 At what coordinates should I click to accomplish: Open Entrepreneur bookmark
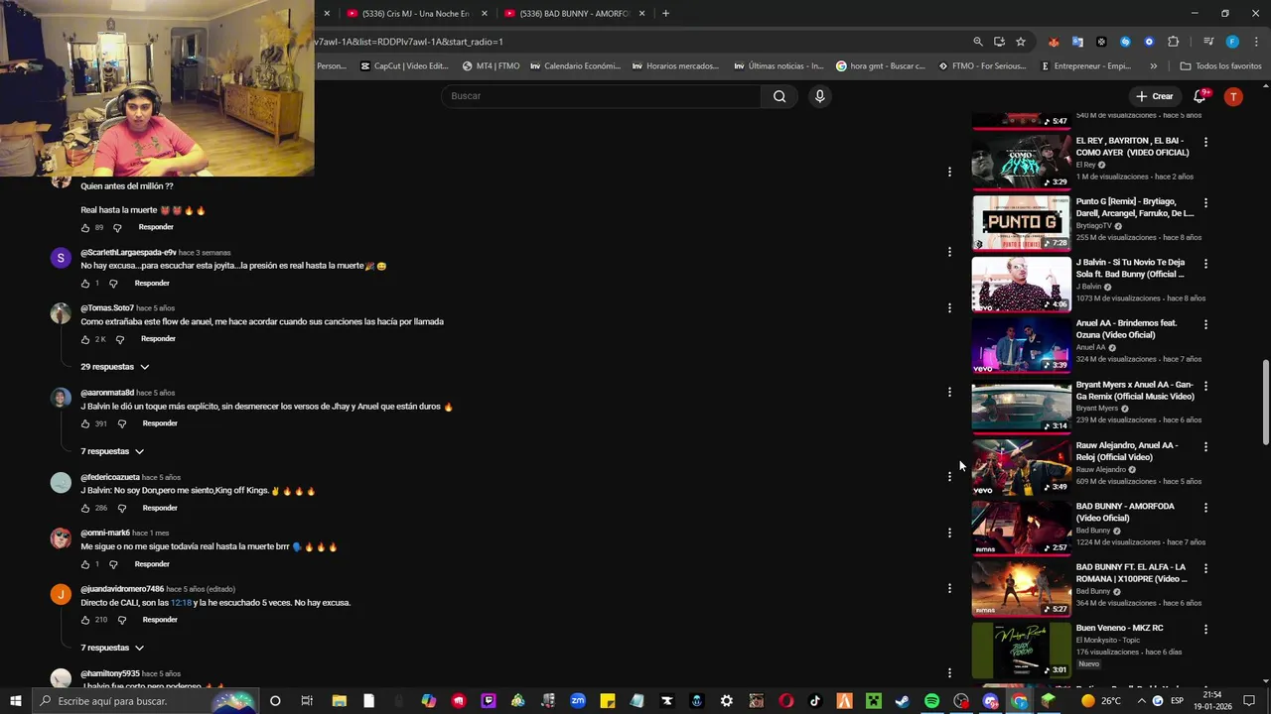click(1085, 66)
